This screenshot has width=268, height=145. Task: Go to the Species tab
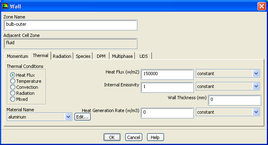coord(83,56)
